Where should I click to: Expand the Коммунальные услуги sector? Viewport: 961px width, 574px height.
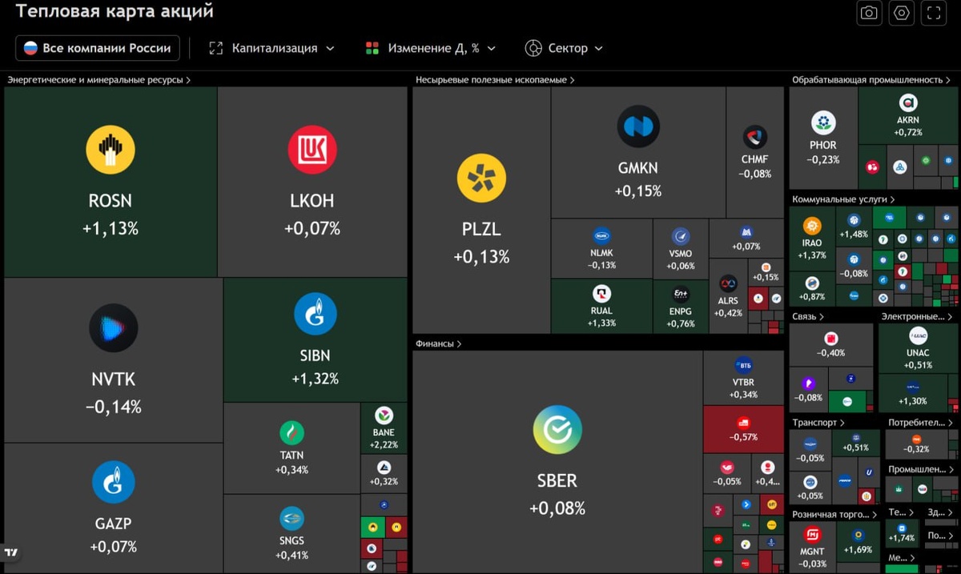843,199
